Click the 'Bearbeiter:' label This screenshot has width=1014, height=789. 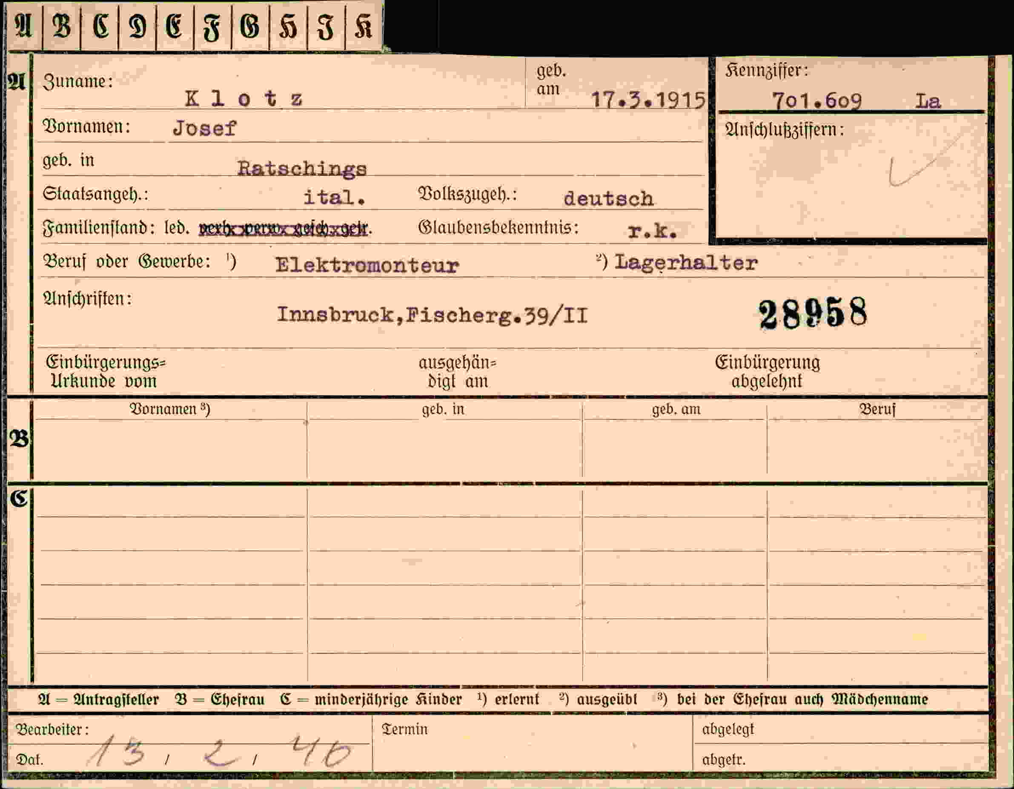pyautogui.click(x=52, y=729)
